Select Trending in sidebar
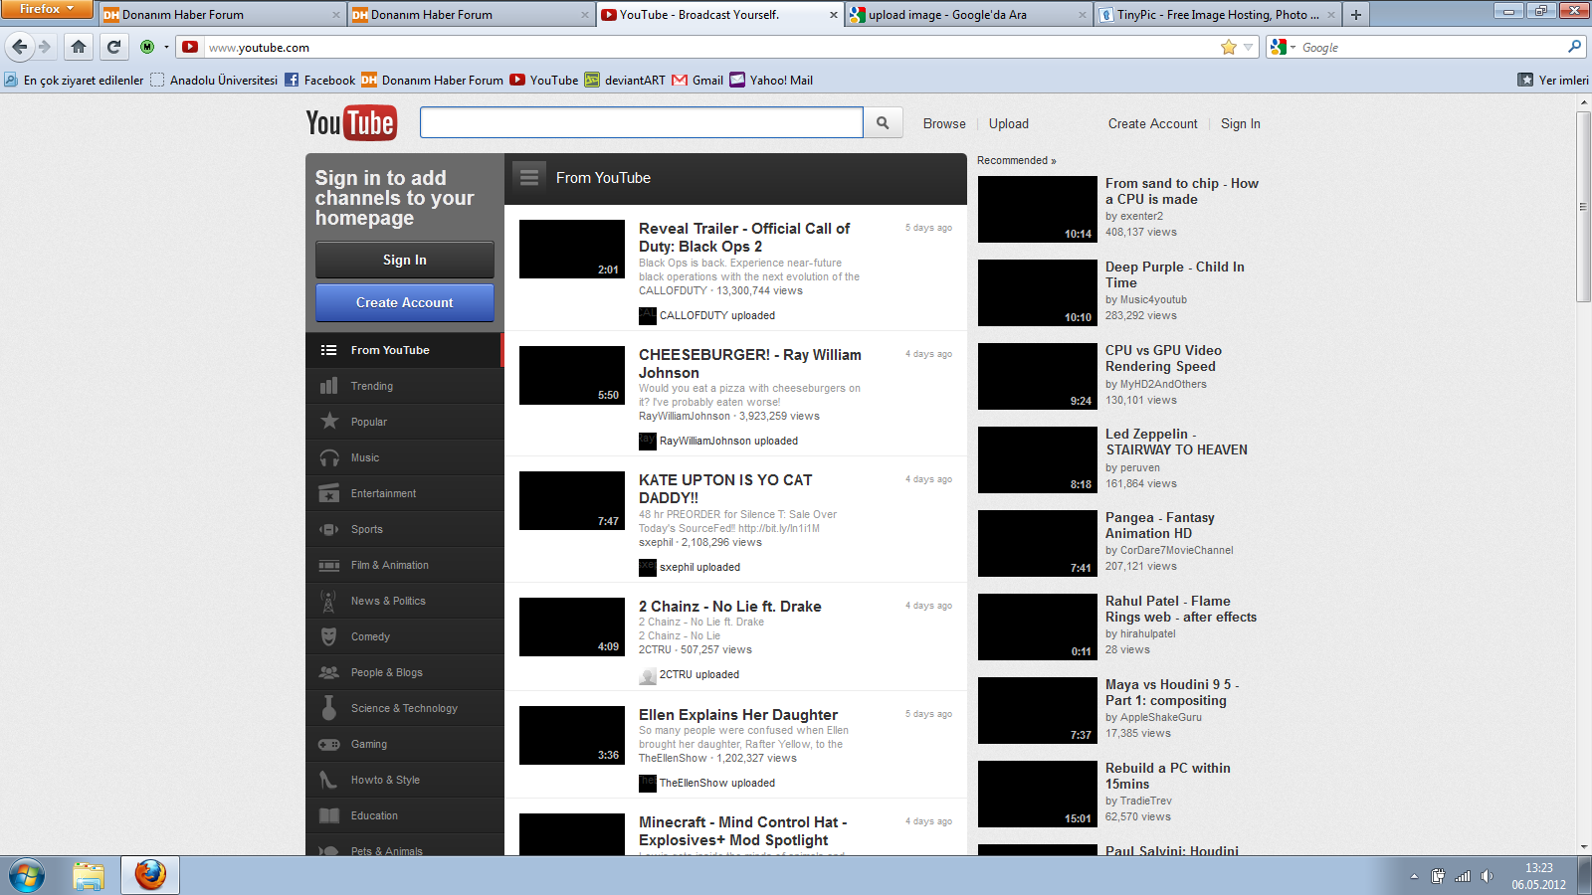 point(404,386)
